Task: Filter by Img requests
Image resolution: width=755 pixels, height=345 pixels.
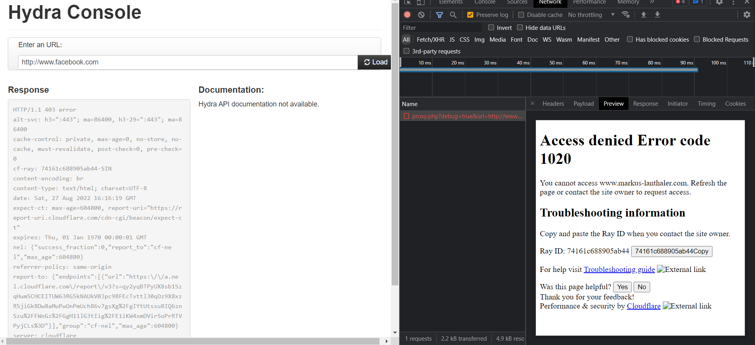Action: pyautogui.click(x=479, y=40)
